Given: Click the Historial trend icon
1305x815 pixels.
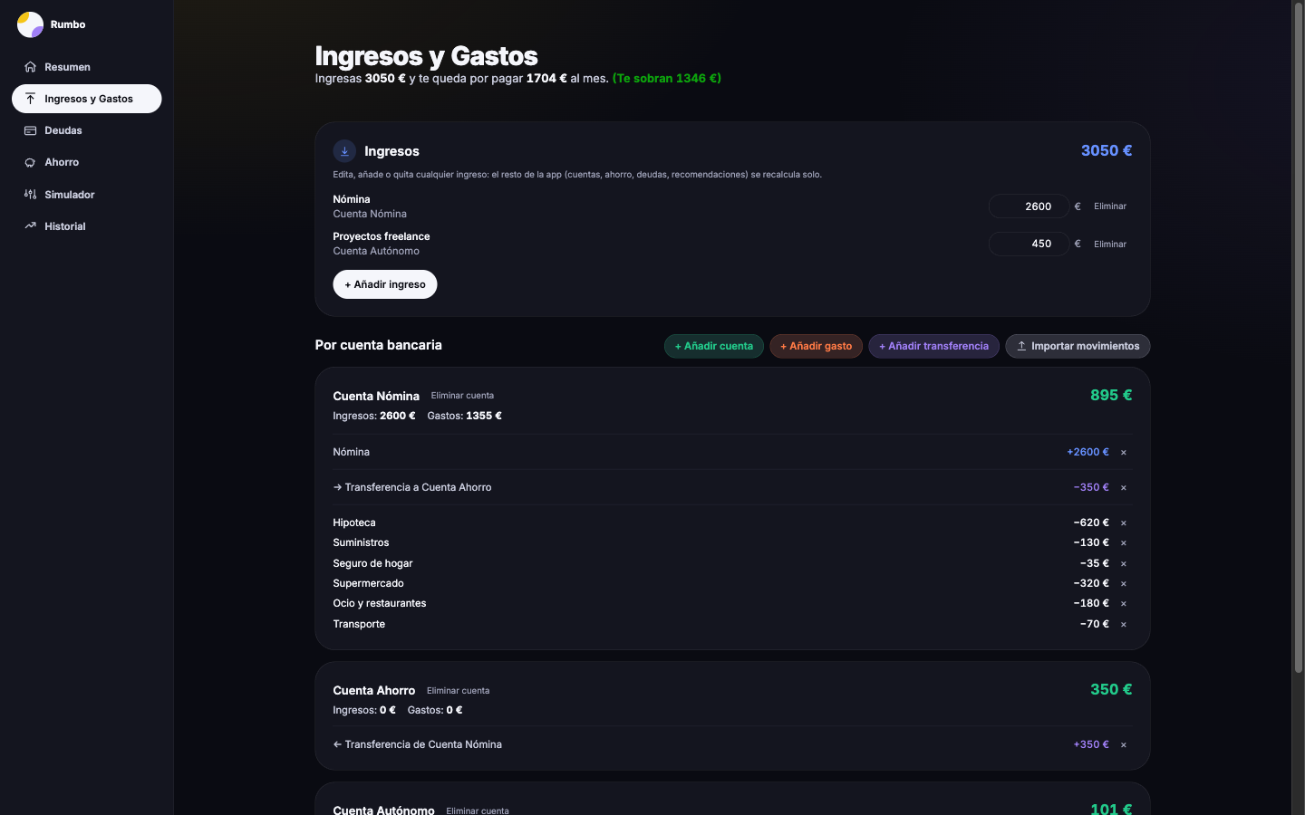Looking at the screenshot, I should 30,226.
